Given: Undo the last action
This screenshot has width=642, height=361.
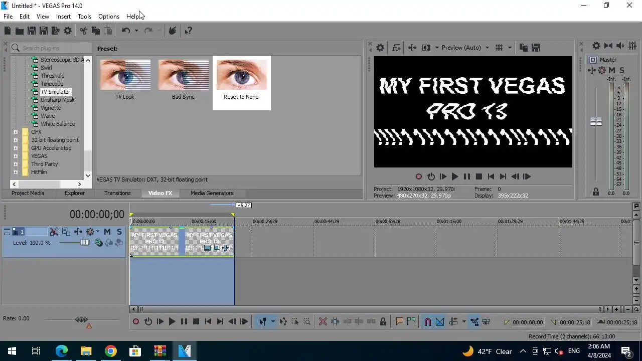Looking at the screenshot, I should [125, 31].
